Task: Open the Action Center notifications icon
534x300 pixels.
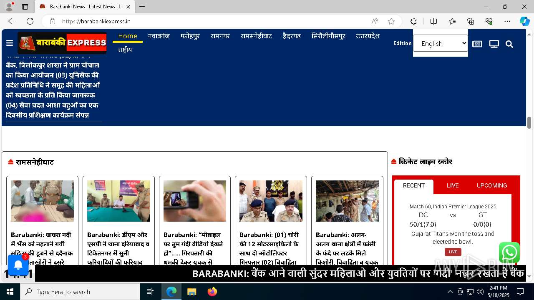Action: click(x=520, y=292)
